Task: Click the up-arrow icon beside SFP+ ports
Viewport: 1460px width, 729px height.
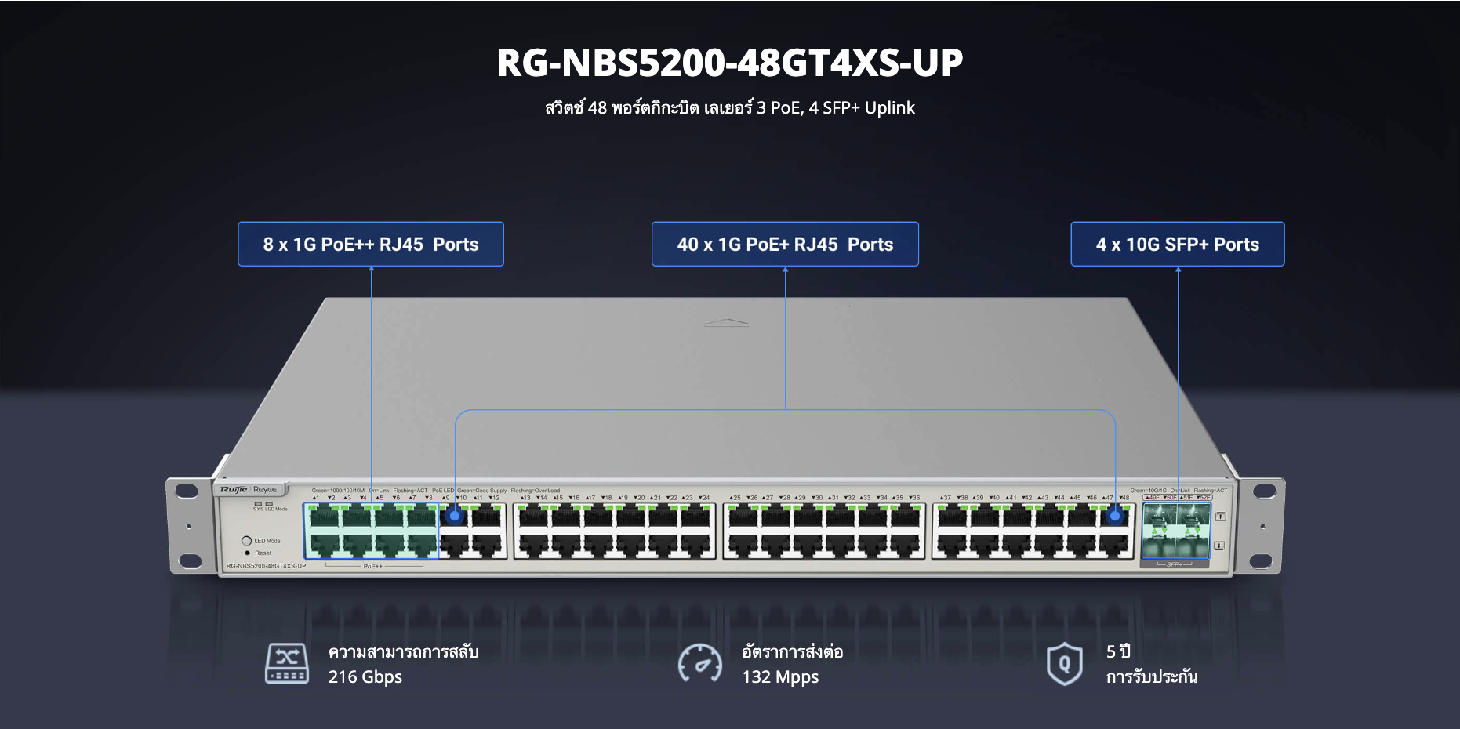Action: [x=1220, y=517]
